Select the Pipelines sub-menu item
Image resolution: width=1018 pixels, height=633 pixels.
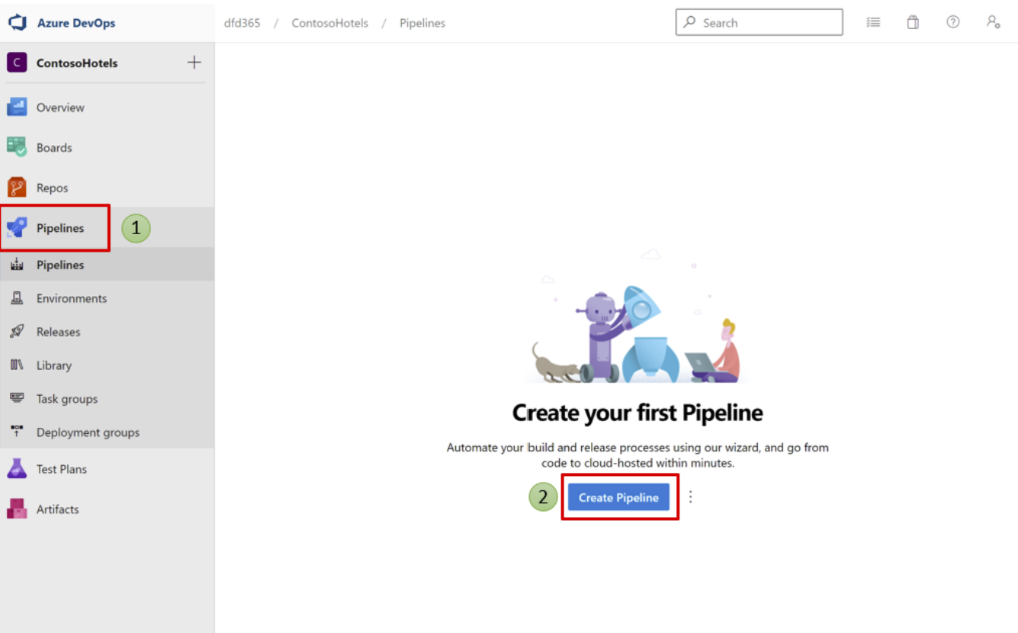point(107,265)
